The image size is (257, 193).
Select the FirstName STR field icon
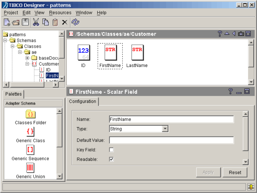point(111,53)
